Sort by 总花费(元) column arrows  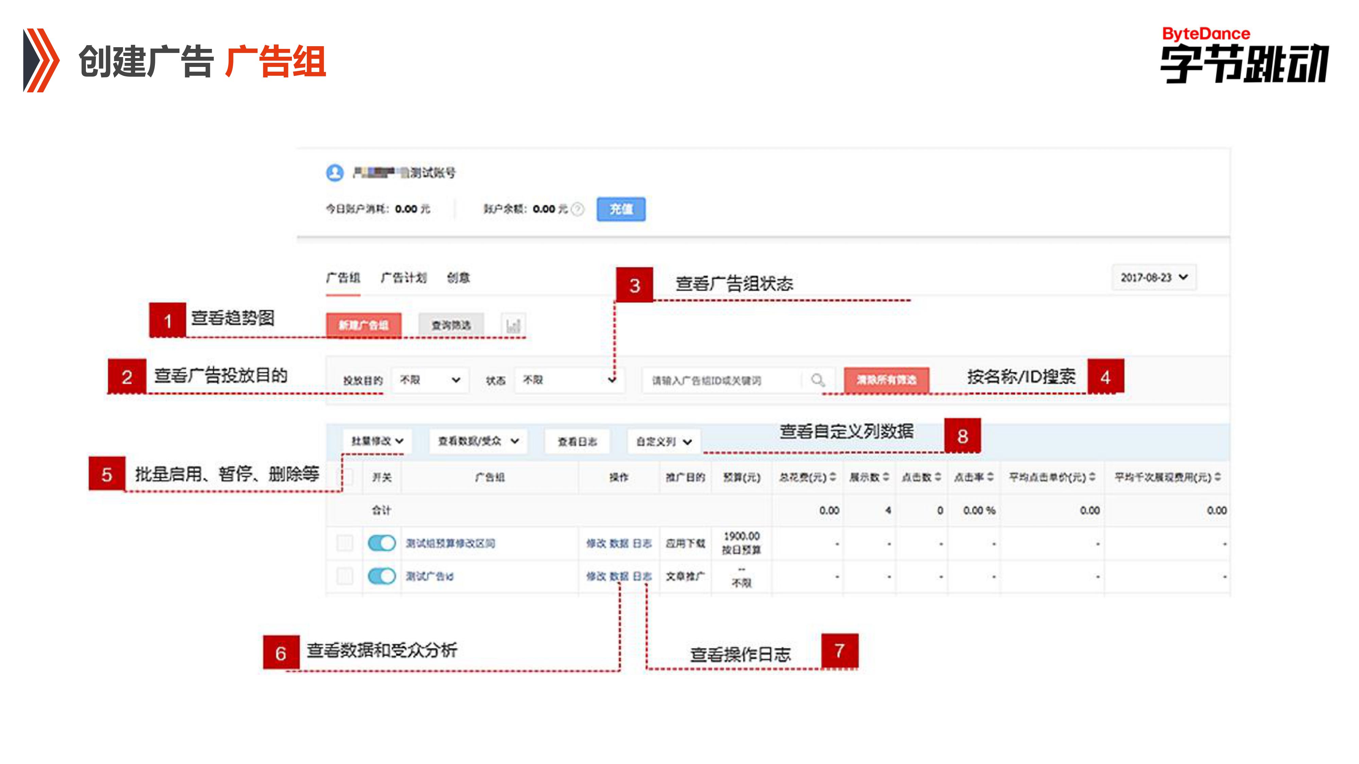(x=832, y=477)
